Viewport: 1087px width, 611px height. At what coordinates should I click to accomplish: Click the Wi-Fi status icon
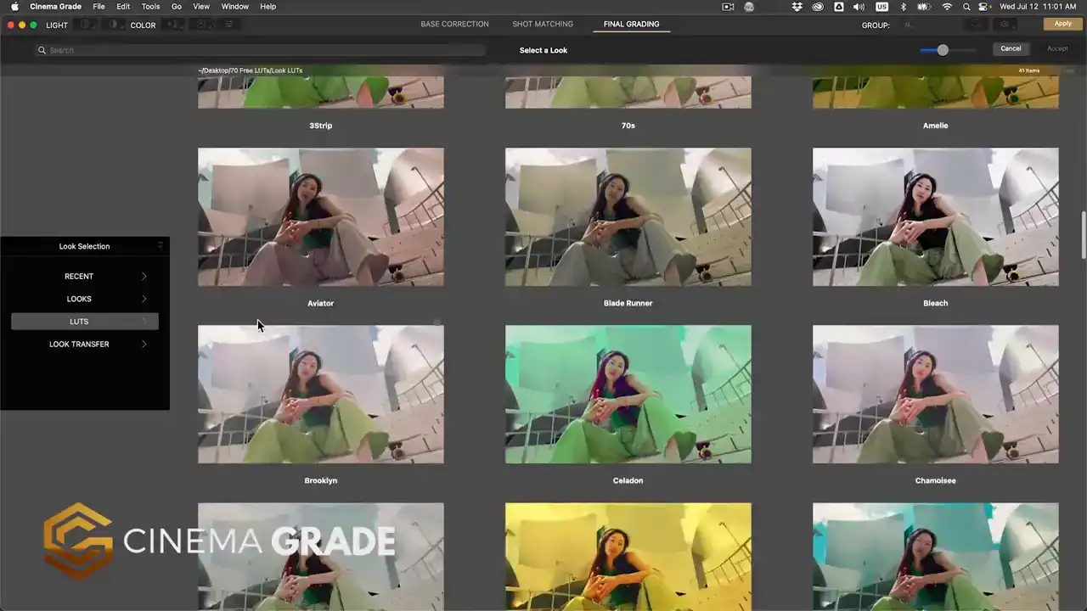click(x=947, y=7)
